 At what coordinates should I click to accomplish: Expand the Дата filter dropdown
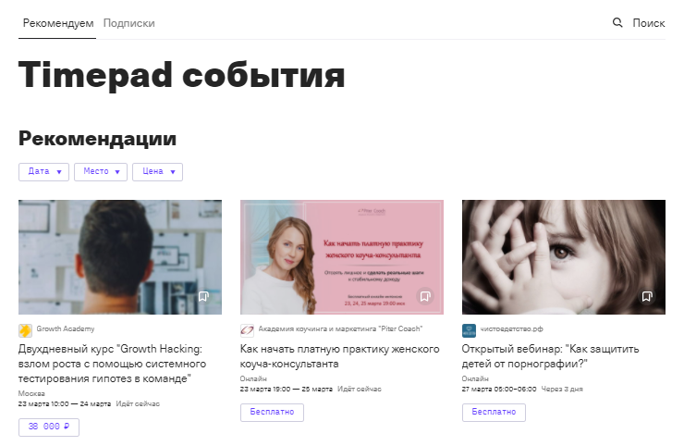point(43,172)
